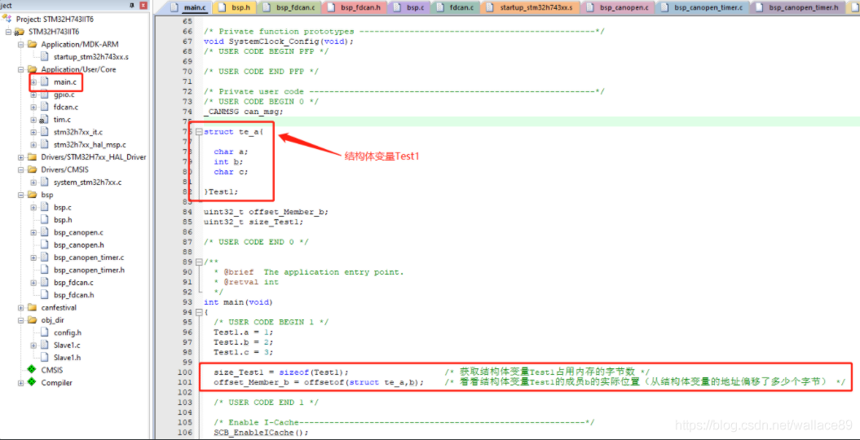860x440 pixels.
Task: Expand the bsp_canopen_timer.c tree node
Action: (34, 257)
